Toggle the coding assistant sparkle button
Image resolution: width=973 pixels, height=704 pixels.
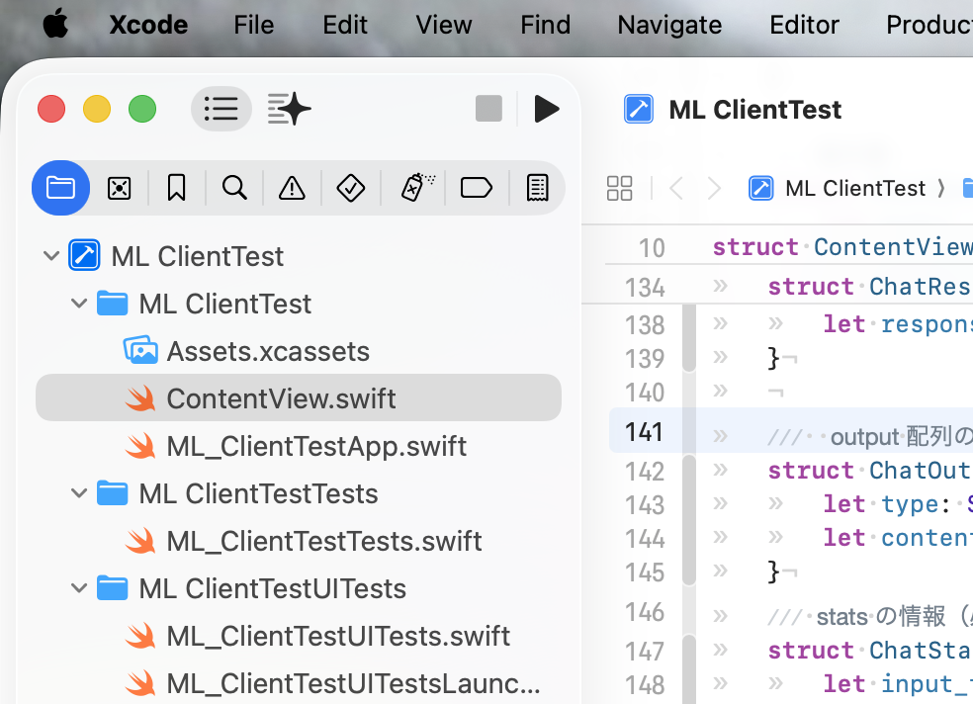289,109
